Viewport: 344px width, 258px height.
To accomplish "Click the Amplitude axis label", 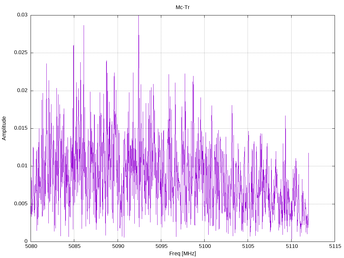I will pyautogui.click(x=4, y=128).
